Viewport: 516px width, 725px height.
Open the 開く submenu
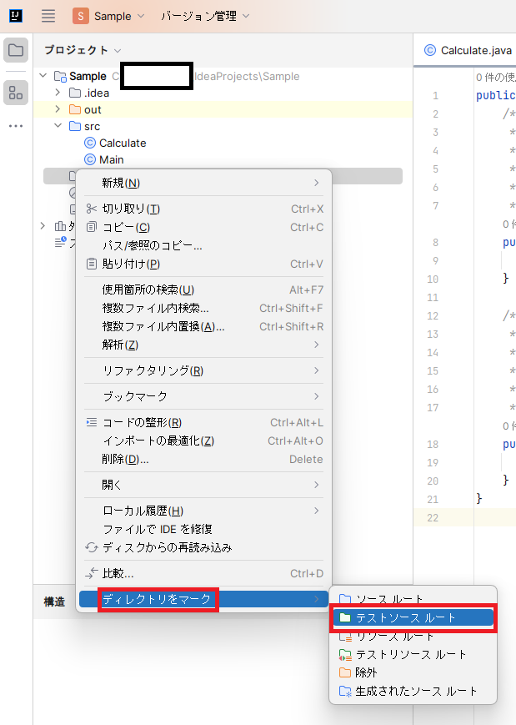pyautogui.click(x=203, y=485)
